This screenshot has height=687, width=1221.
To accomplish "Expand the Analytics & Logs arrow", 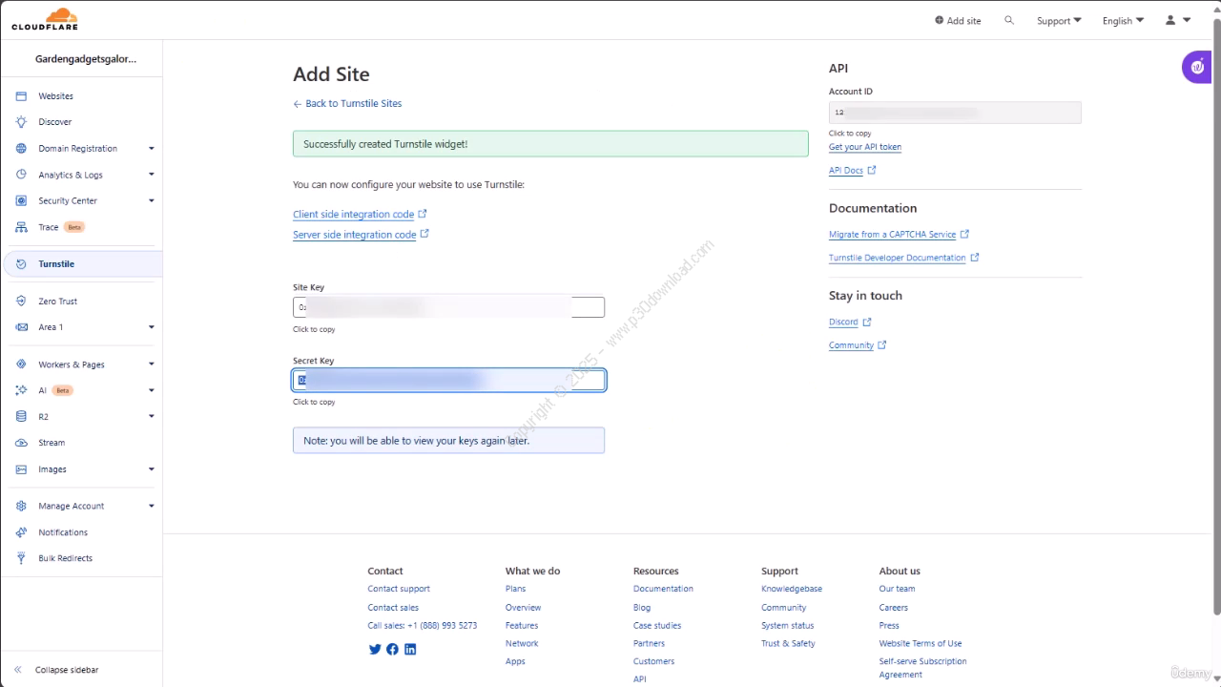I will point(151,175).
